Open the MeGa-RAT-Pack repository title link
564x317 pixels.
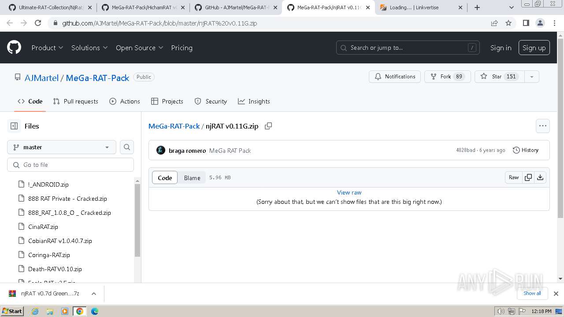97,77
